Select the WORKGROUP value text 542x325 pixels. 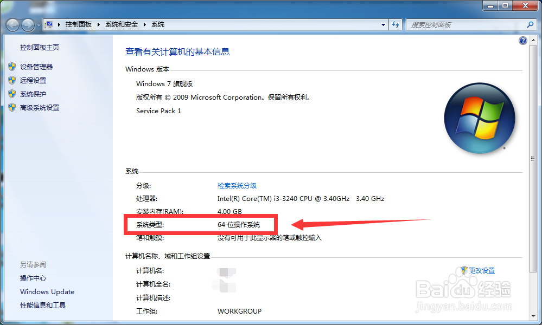click(x=240, y=311)
